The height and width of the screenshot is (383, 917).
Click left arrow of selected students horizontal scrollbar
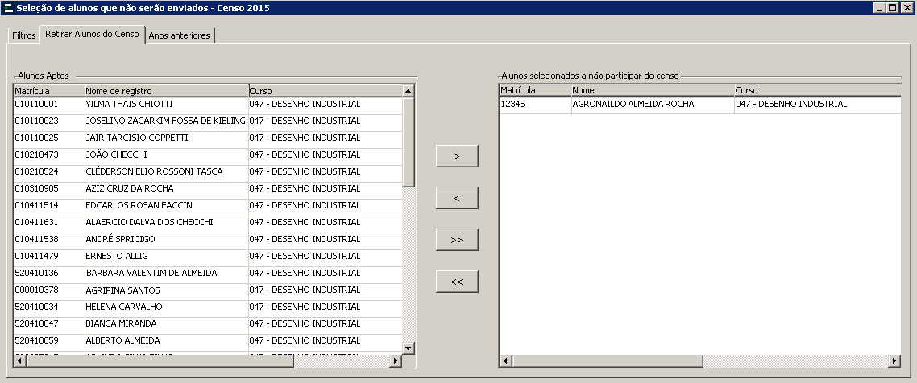(505, 360)
